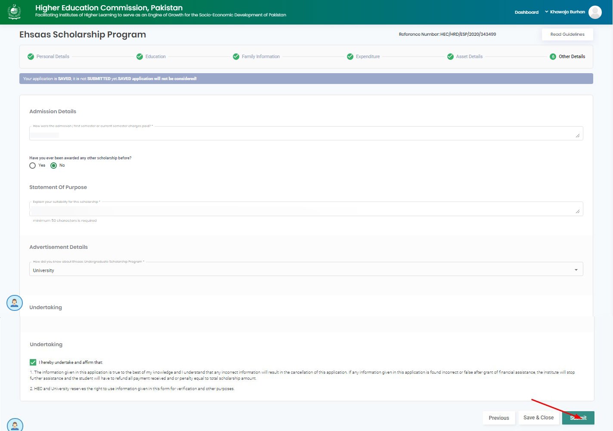Click the 'Admission Details' heading
Screen dimensions: 613x431
[x=53, y=112]
